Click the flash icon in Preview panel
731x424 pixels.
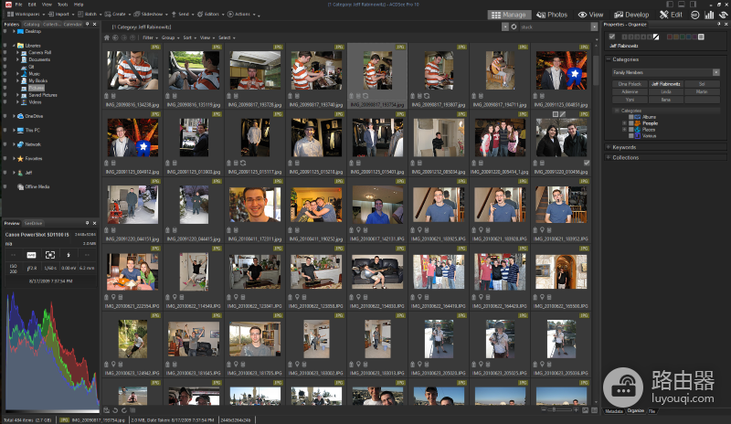tap(69, 255)
